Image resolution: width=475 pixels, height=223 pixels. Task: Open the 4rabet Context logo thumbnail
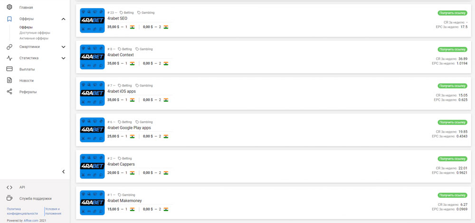coord(92,57)
